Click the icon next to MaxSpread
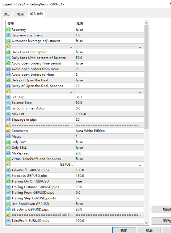171x233 pixels. (8, 153)
